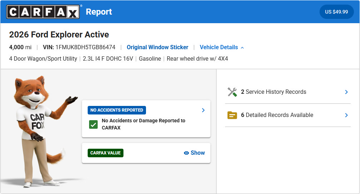
Task: Click the green checkmark box icon
Action: (93, 124)
